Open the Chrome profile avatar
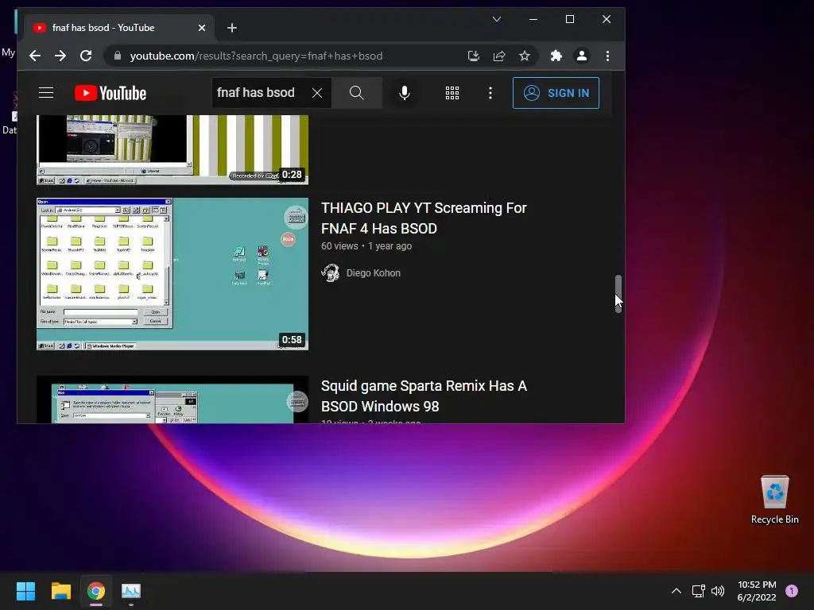This screenshot has width=814, height=610. pos(582,56)
